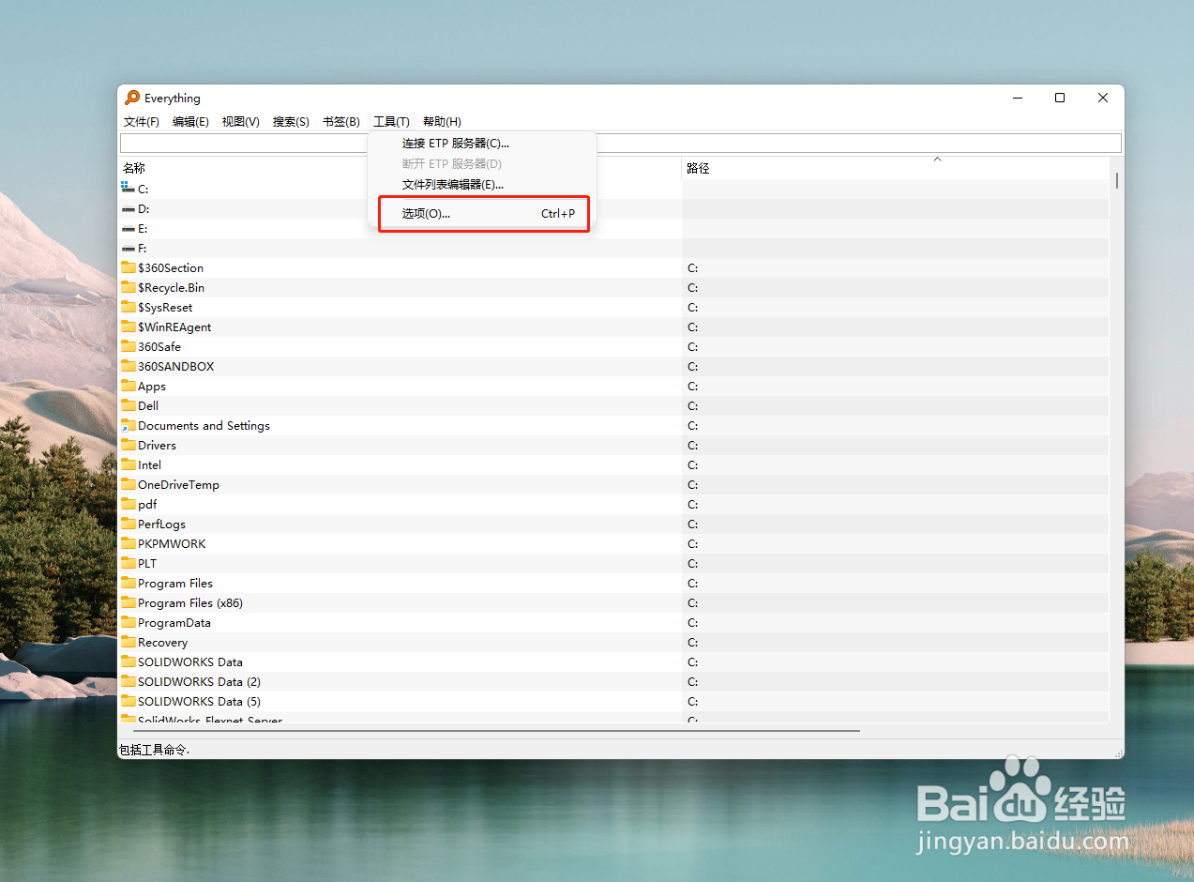Click the path cell C: of the PerfLogs row
Screen dimensions: 1194x882
click(692, 524)
